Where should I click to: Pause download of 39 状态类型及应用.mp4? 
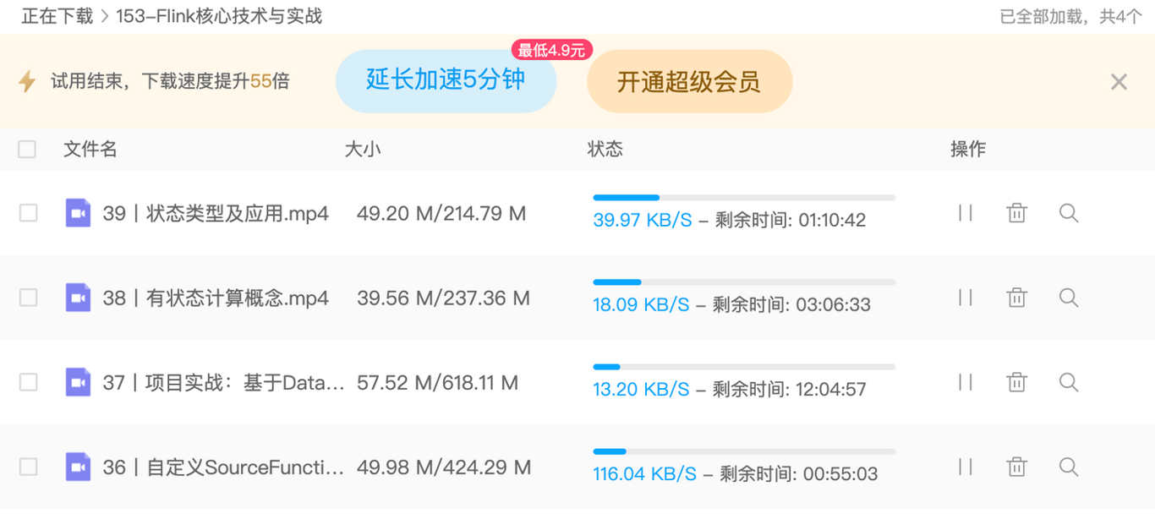(966, 213)
